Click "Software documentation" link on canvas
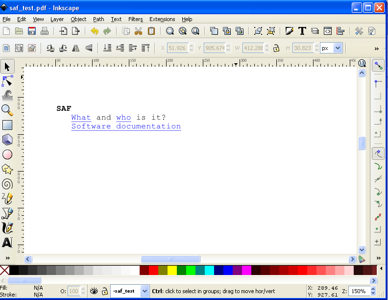The height and width of the screenshot is (300, 388). click(x=126, y=126)
